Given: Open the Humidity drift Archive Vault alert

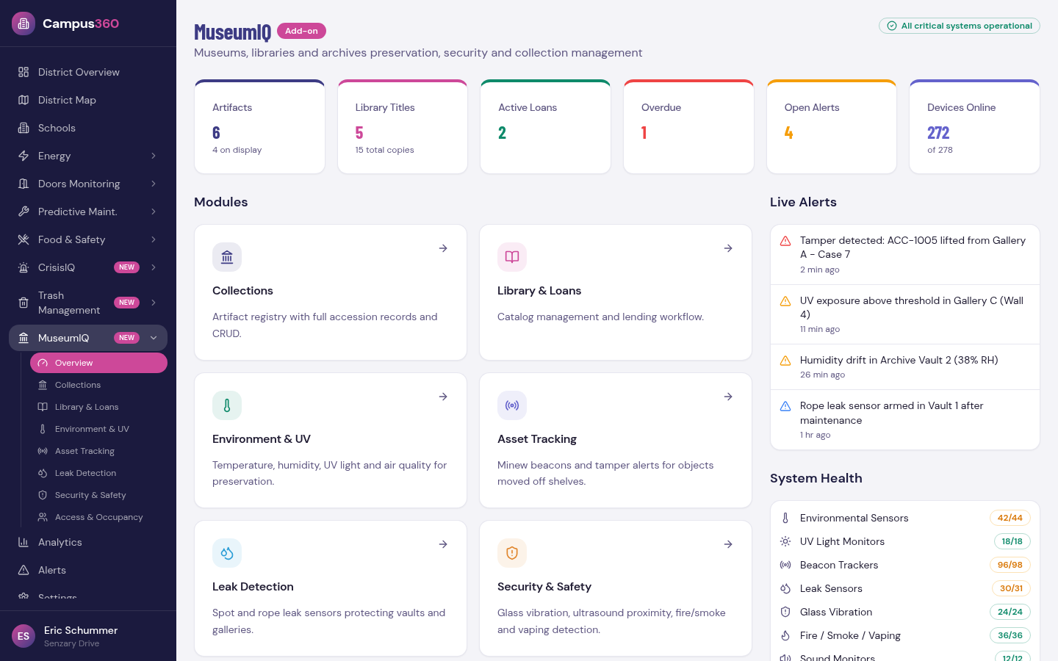Looking at the screenshot, I should click(905, 367).
